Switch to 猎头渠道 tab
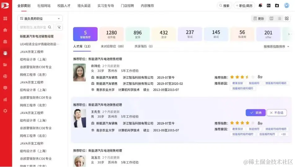 tap(84, 6)
